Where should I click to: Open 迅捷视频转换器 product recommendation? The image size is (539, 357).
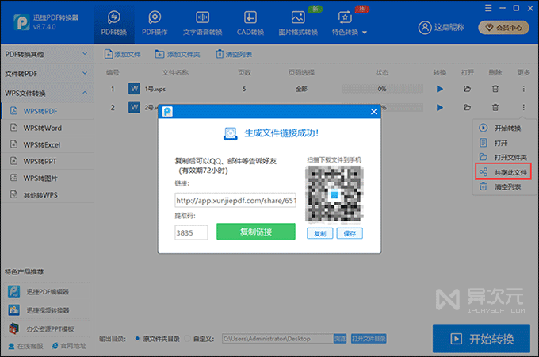click(48, 310)
